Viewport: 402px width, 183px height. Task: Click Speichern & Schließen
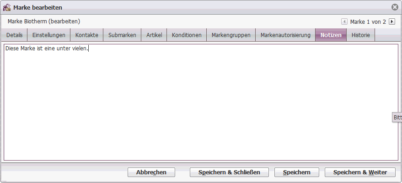[229, 172]
